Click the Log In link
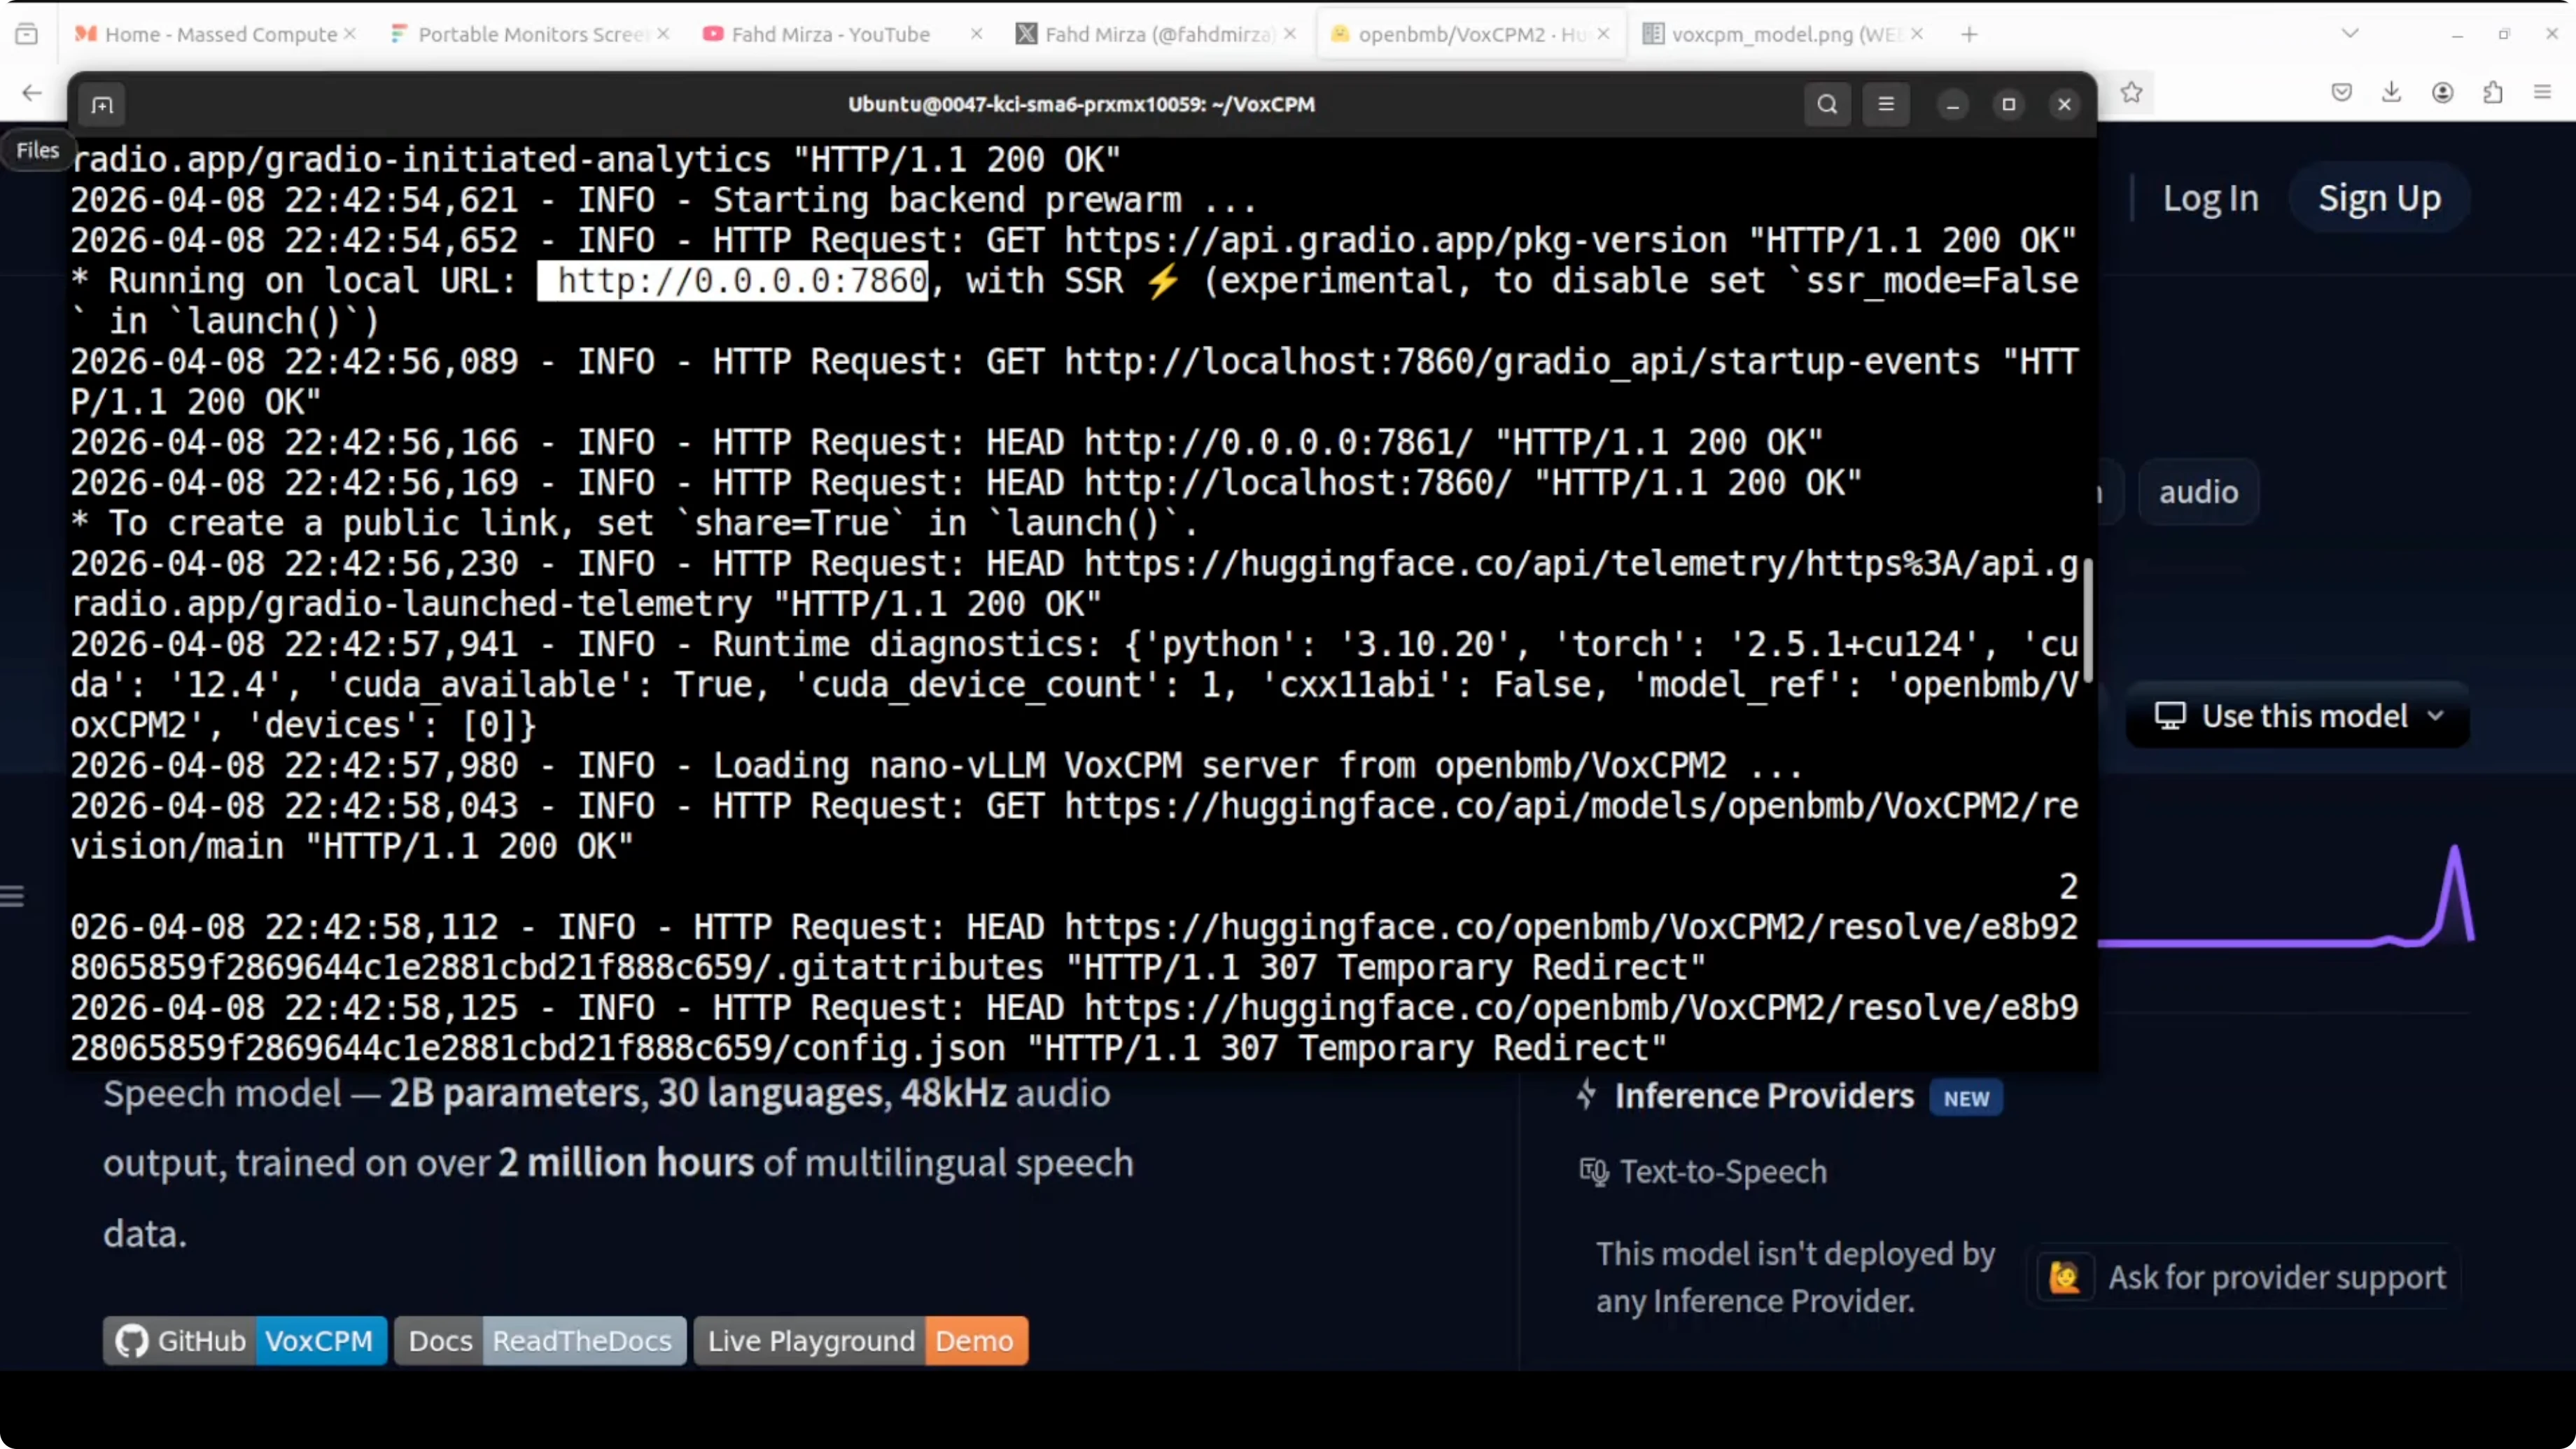The height and width of the screenshot is (1449, 2576). [x=2210, y=198]
